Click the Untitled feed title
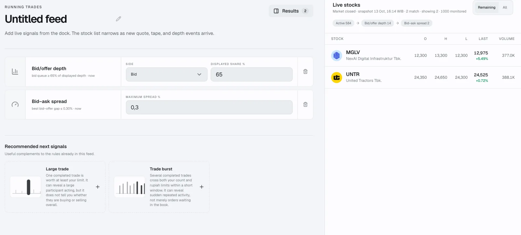 tap(36, 19)
